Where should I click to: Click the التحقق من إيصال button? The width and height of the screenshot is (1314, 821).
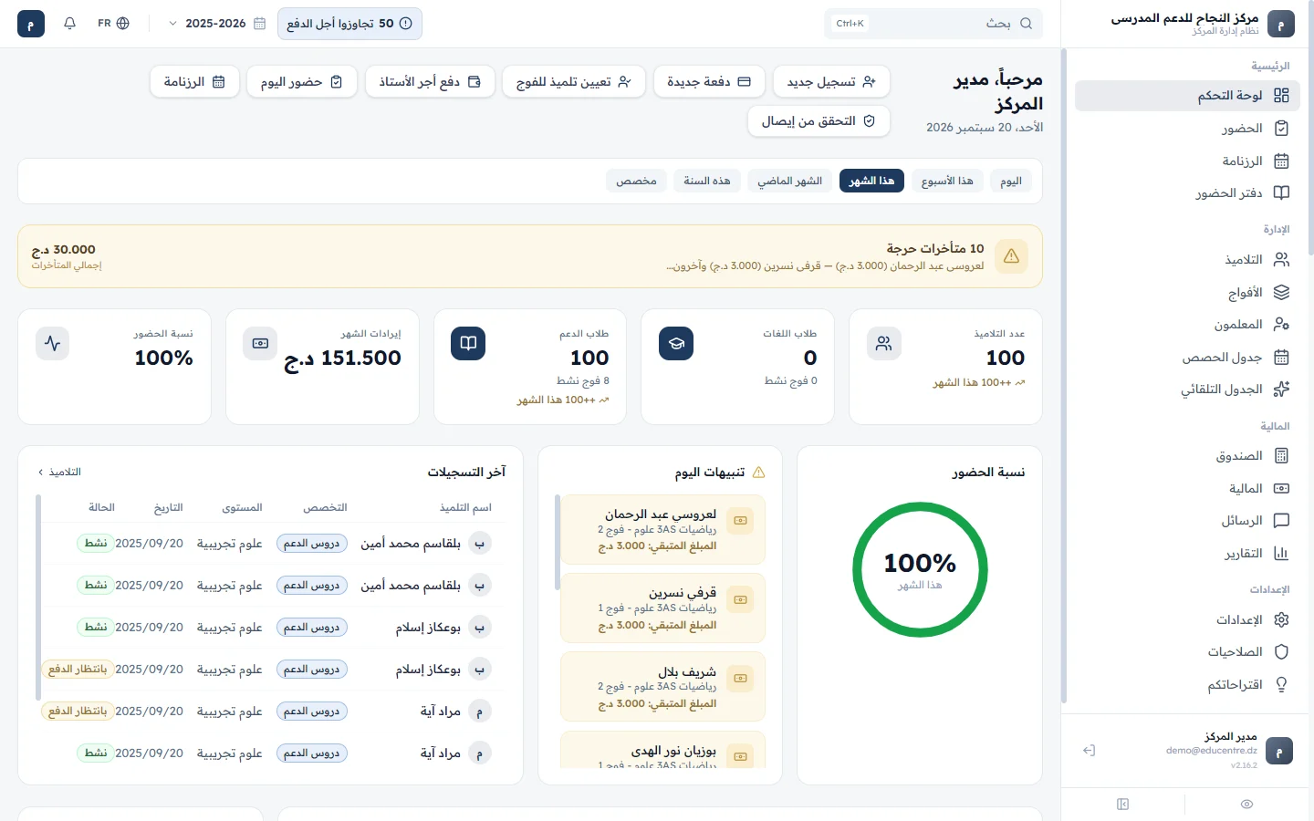(819, 121)
